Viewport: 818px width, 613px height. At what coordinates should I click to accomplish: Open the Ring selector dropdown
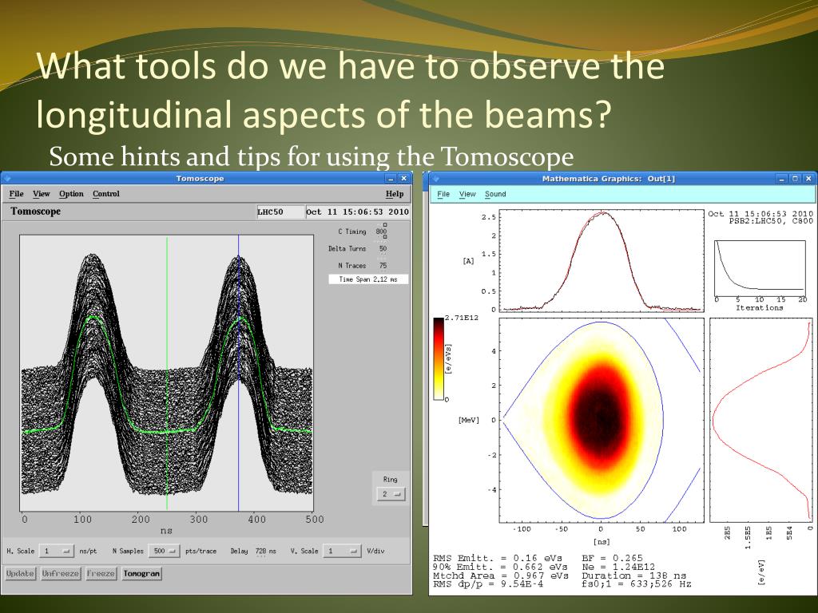tap(390, 493)
